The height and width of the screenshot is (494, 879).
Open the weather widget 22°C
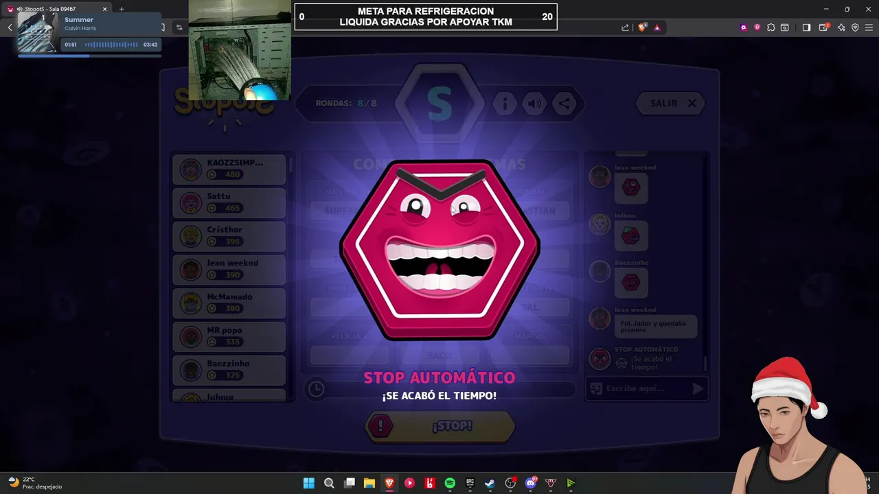click(34, 483)
